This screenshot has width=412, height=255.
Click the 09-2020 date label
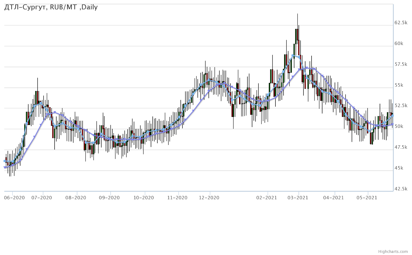click(x=109, y=198)
